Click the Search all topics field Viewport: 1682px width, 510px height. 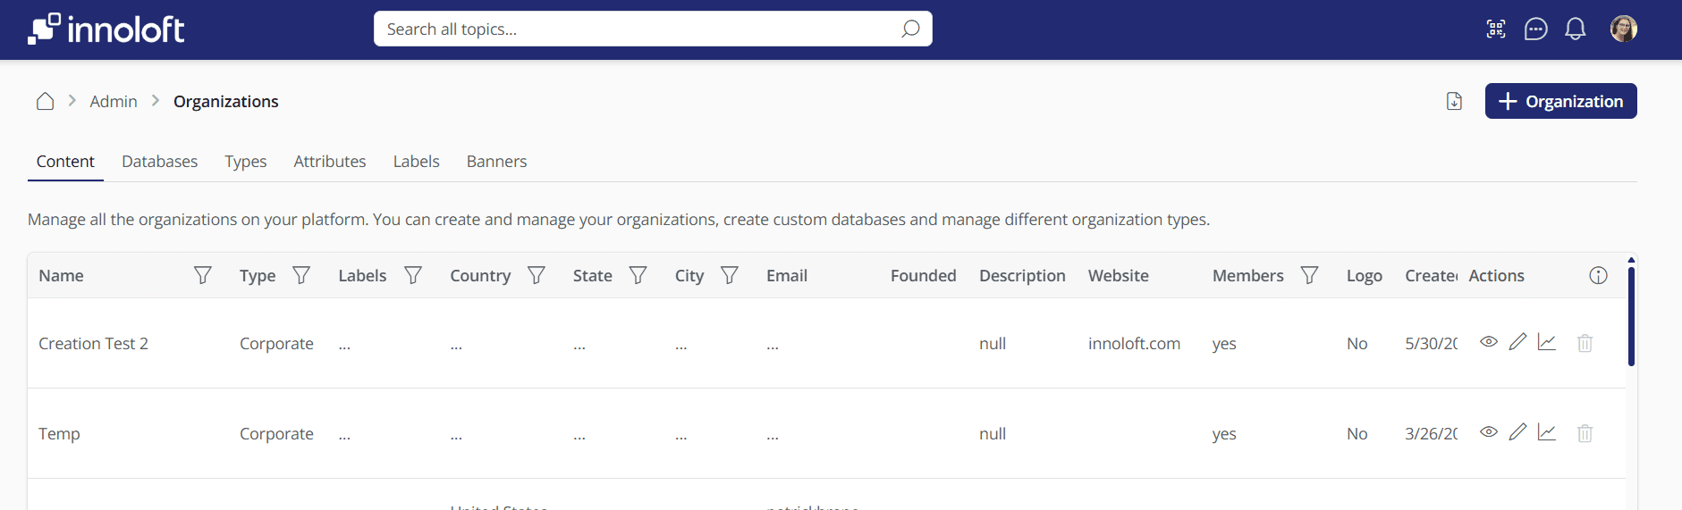(x=639, y=29)
